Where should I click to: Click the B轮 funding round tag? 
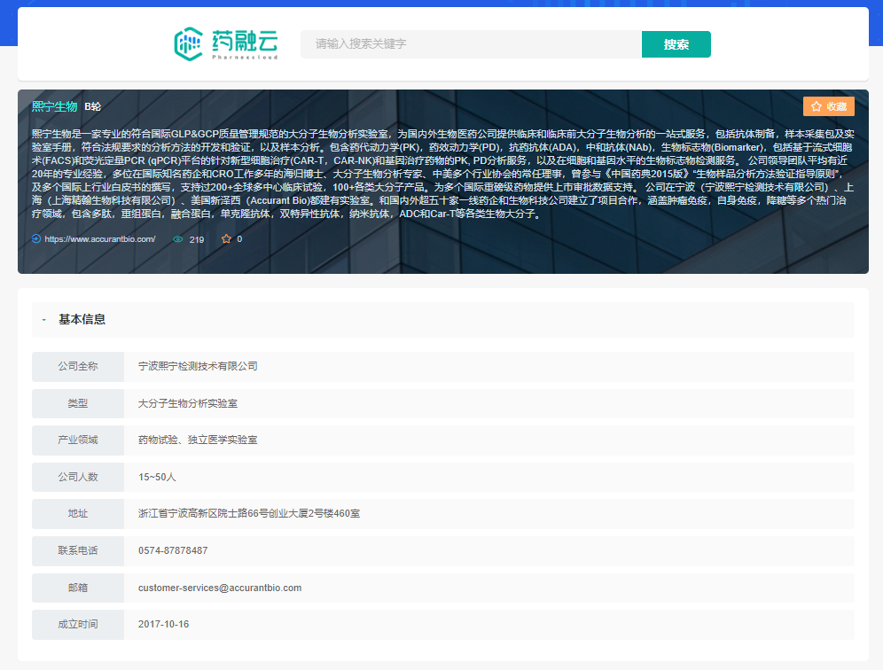[x=93, y=106]
